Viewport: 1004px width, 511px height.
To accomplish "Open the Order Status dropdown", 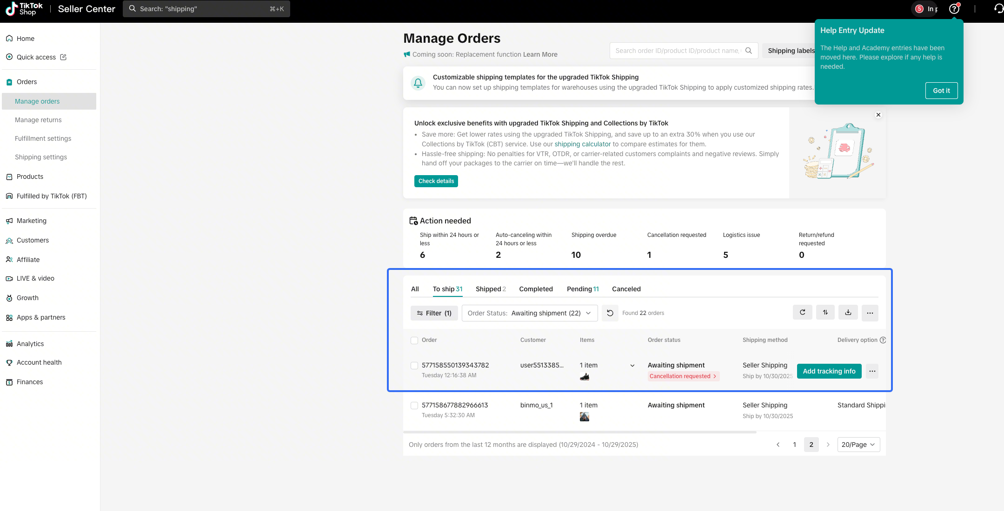I will 529,313.
